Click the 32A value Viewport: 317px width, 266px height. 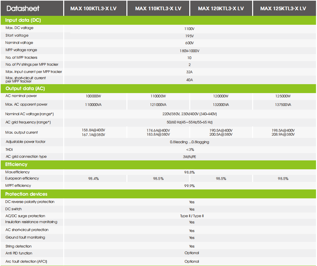(189, 72)
